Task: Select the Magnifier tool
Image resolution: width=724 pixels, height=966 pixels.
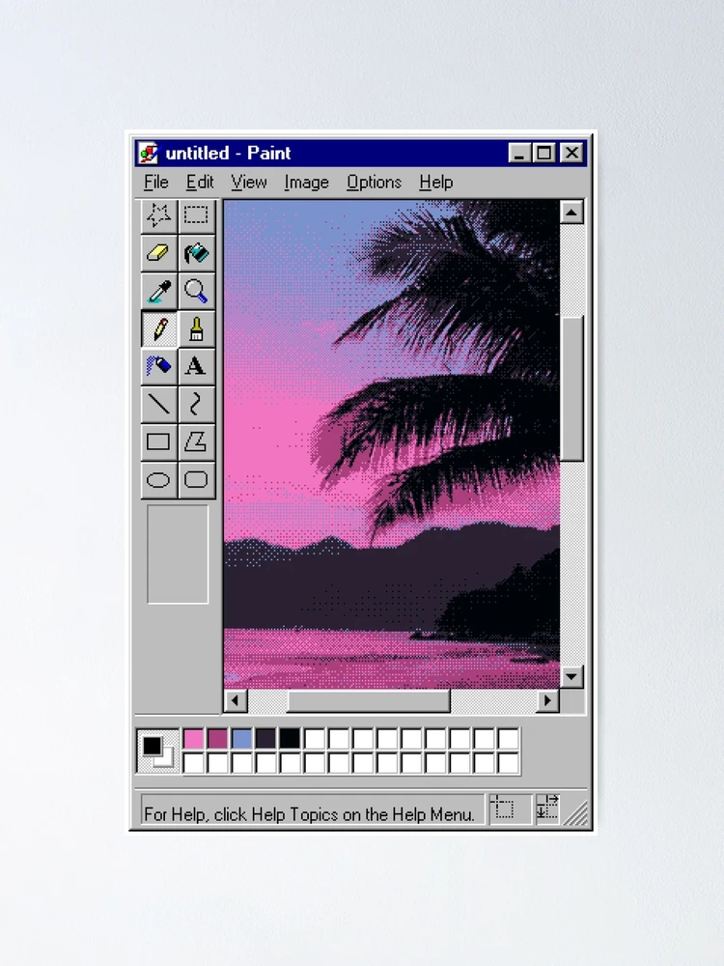Action: 196,292
